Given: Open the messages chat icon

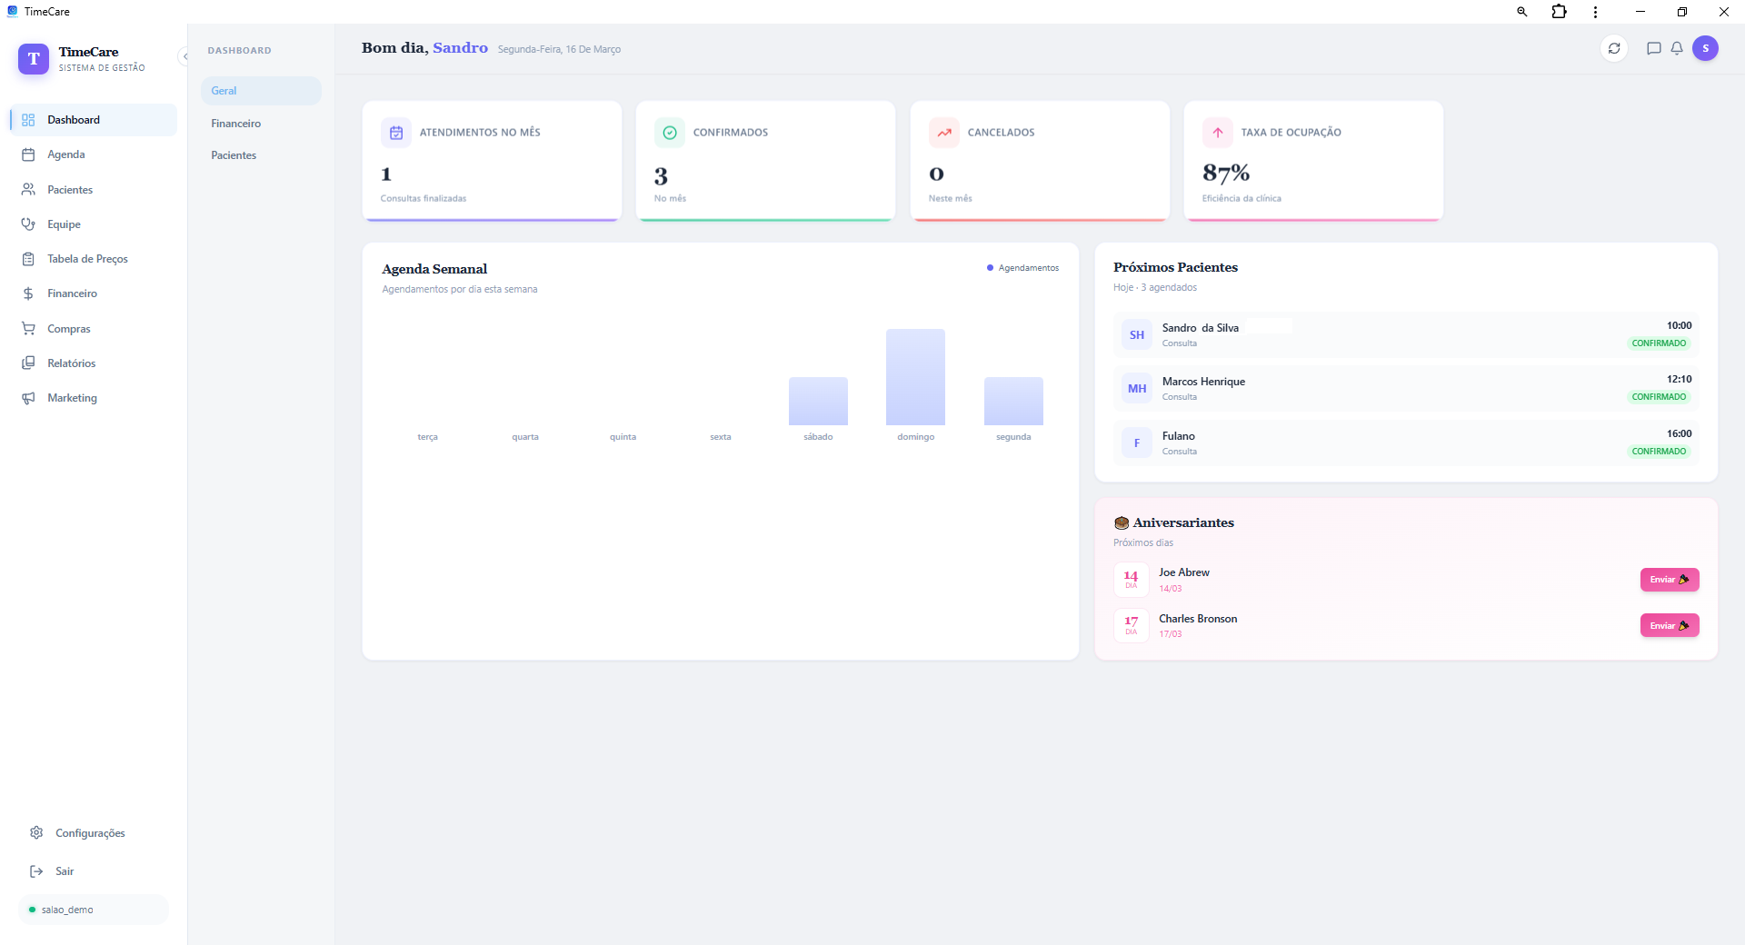Looking at the screenshot, I should (1654, 48).
